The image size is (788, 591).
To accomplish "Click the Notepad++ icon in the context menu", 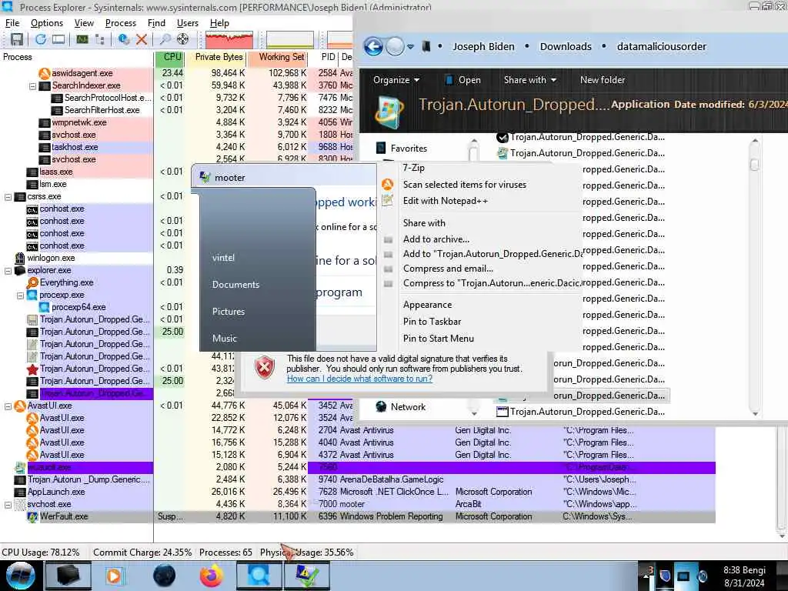I will (388, 201).
